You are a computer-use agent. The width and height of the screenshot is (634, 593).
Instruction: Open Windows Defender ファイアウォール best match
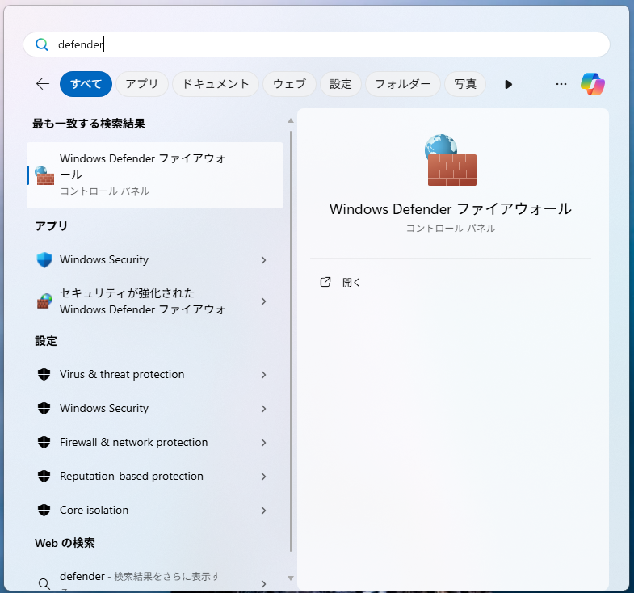point(154,175)
